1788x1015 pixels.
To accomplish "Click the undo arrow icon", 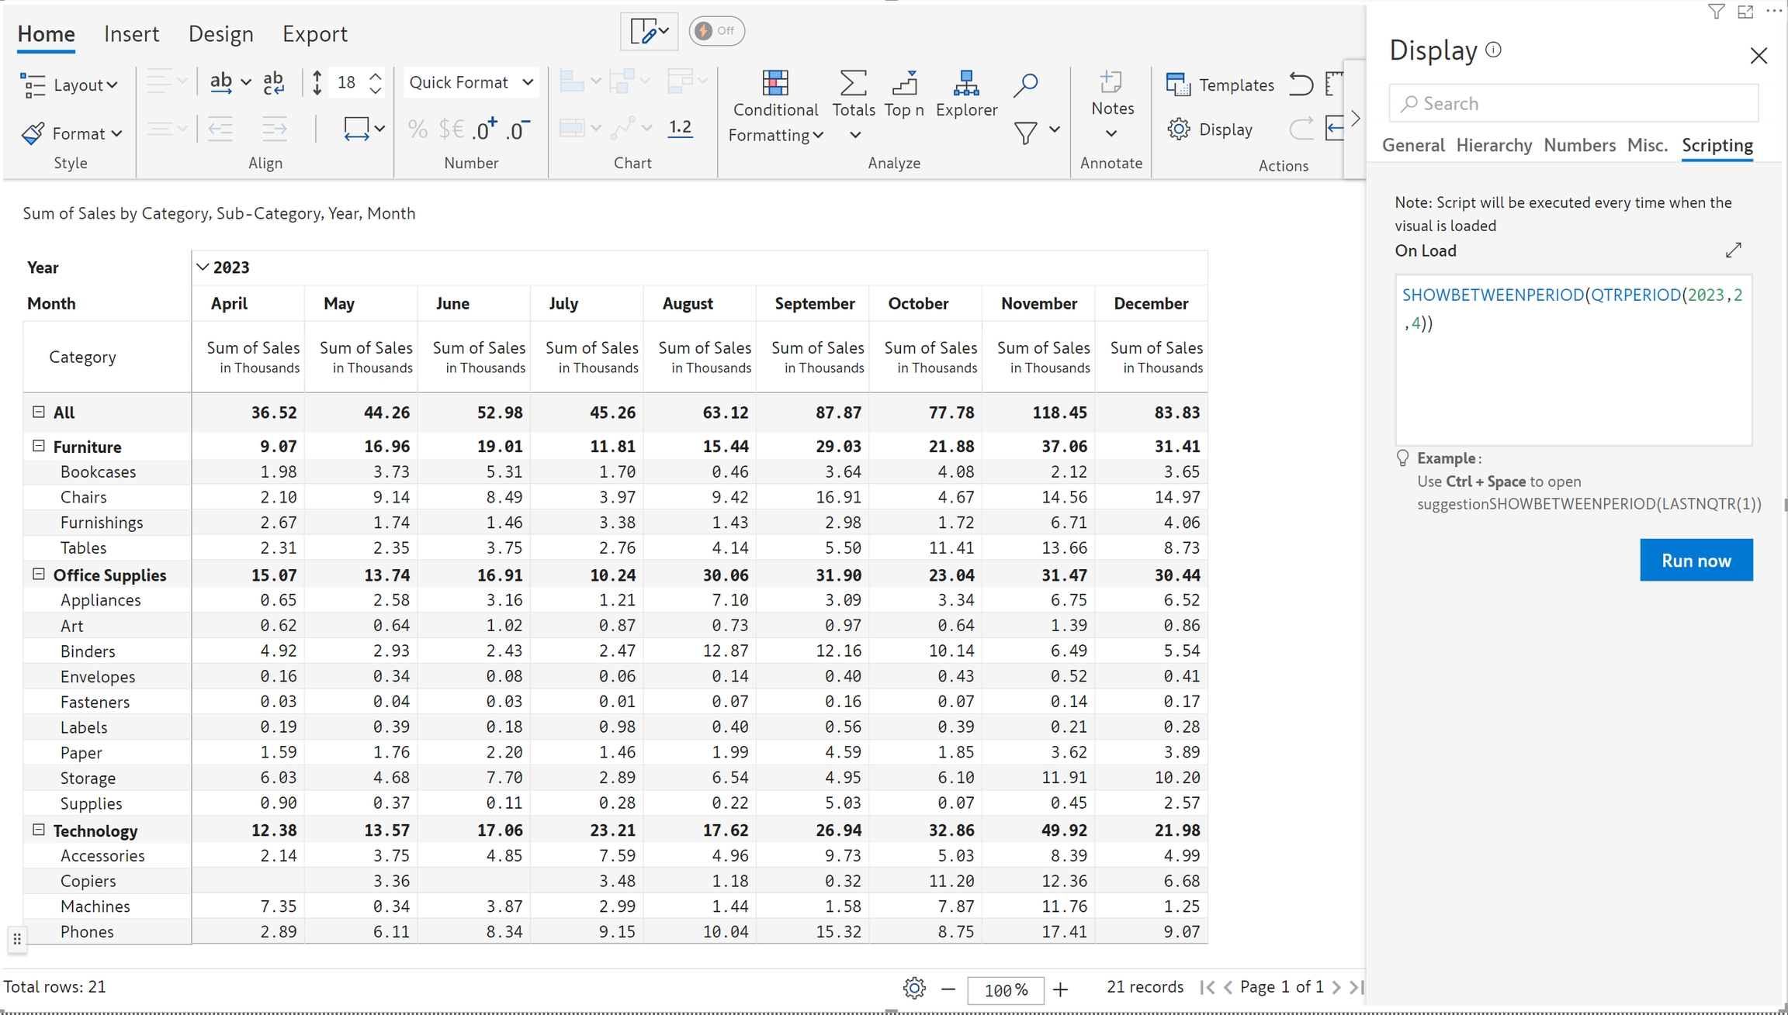I will (1301, 84).
